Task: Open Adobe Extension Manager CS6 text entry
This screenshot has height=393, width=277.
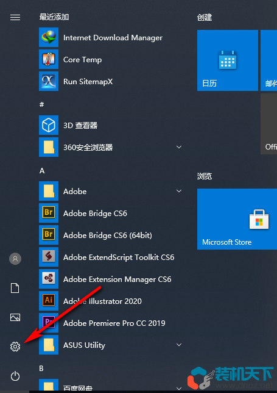Action: pyautogui.click(x=117, y=279)
